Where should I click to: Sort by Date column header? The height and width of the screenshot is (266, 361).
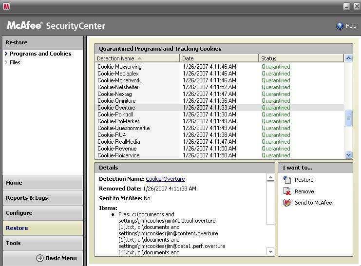pyautogui.click(x=219, y=58)
